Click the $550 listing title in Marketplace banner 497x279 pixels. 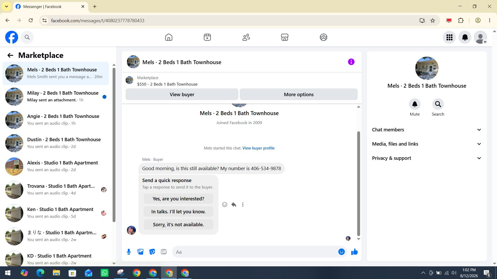[x=167, y=84]
